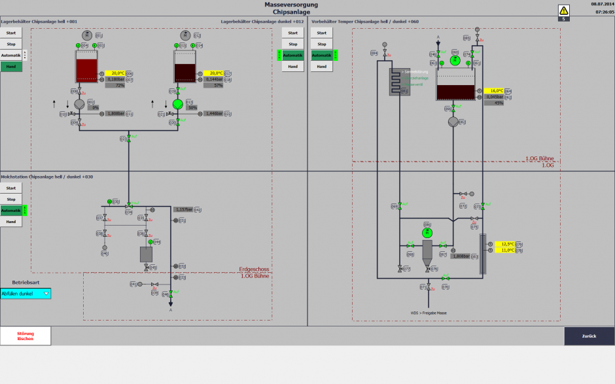Click open valve 023 on common line
Screen dimensions: 615x384
pyautogui.click(x=129, y=139)
